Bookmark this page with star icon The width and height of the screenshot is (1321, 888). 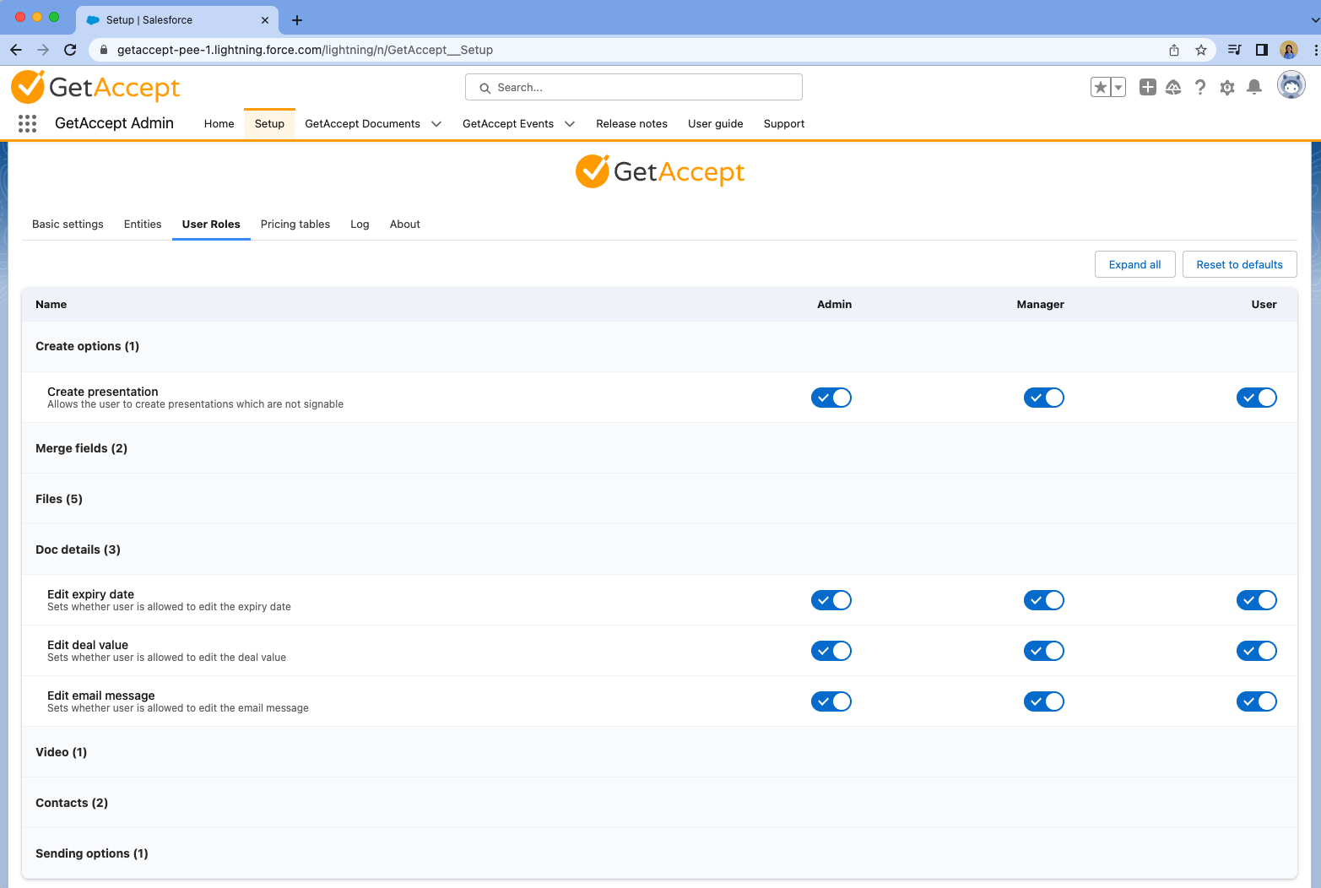click(x=1201, y=50)
